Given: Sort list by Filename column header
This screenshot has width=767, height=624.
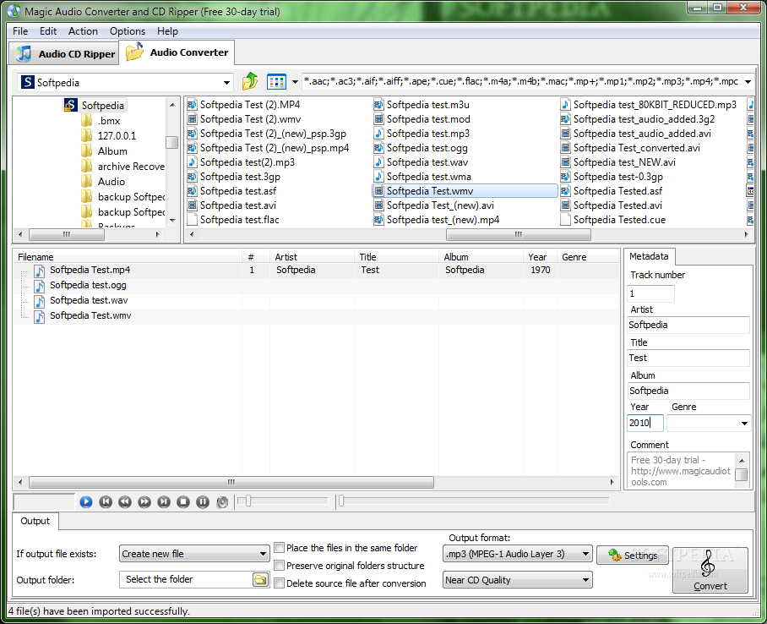Looking at the screenshot, I should coord(128,257).
